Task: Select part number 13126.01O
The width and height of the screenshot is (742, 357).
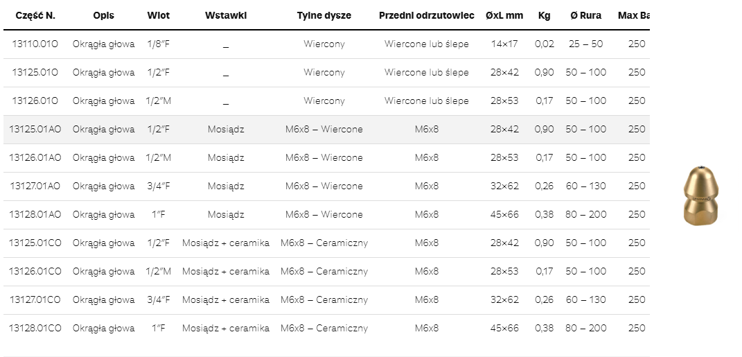Action: [35, 101]
